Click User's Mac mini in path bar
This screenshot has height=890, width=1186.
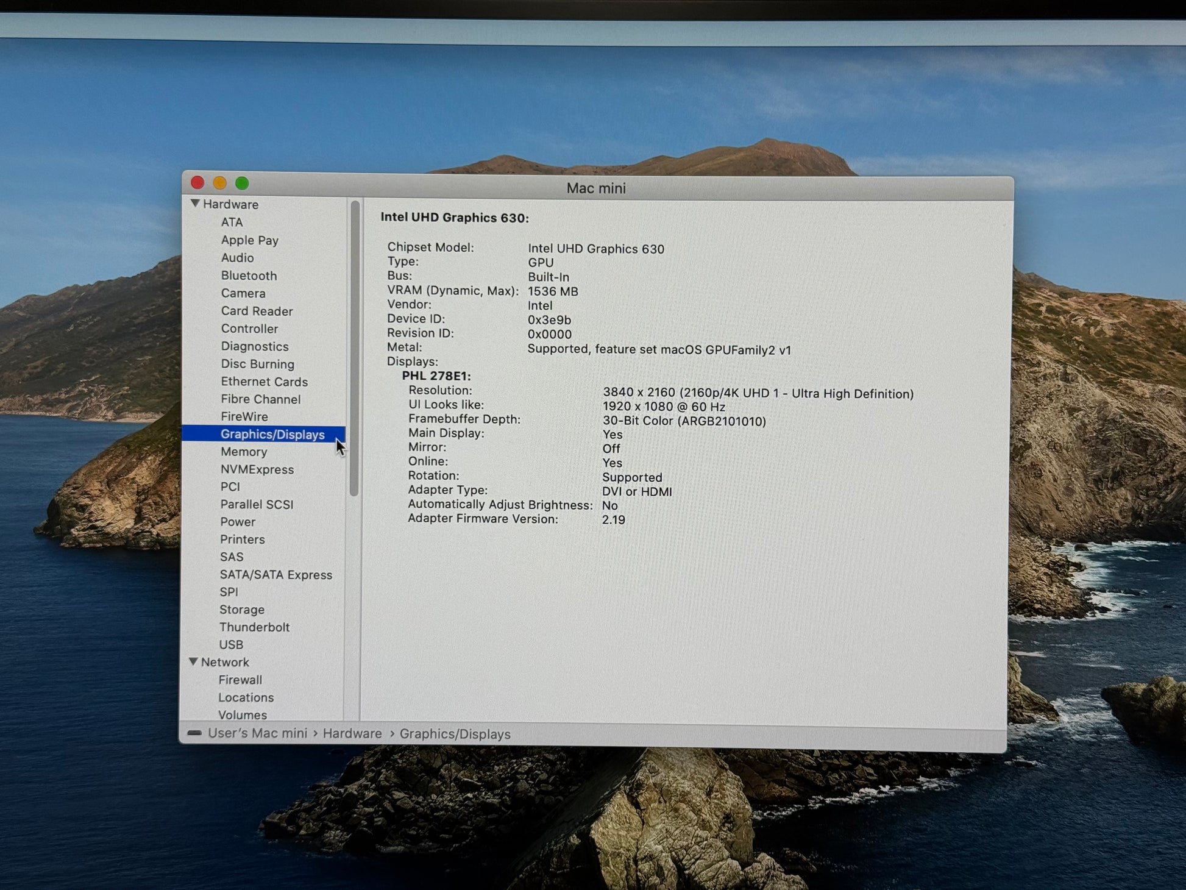click(x=257, y=733)
